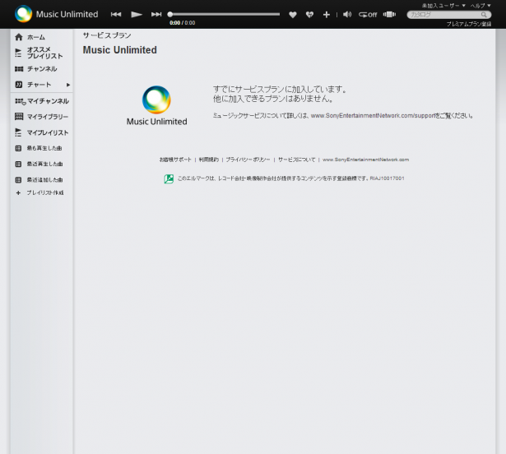The width and height of the screenshot is (506, 454).
Task: Click the チャンネル grid icon
Action: (x=19, y=69)
